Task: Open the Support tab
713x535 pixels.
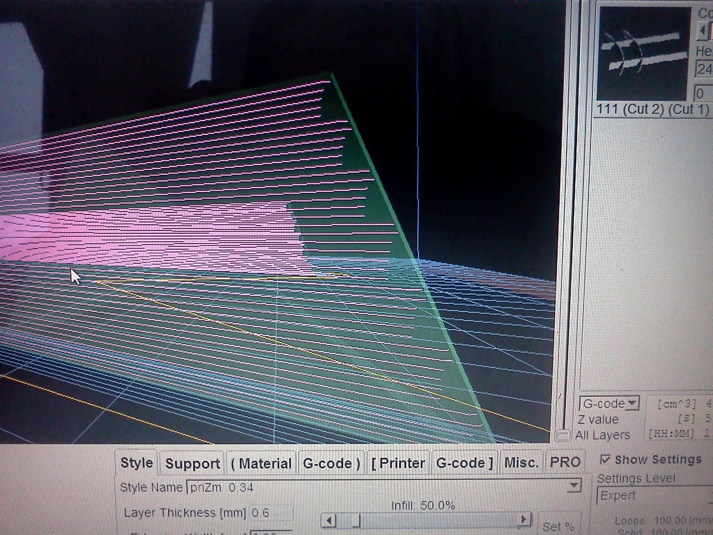Action: tap(192, 463)
